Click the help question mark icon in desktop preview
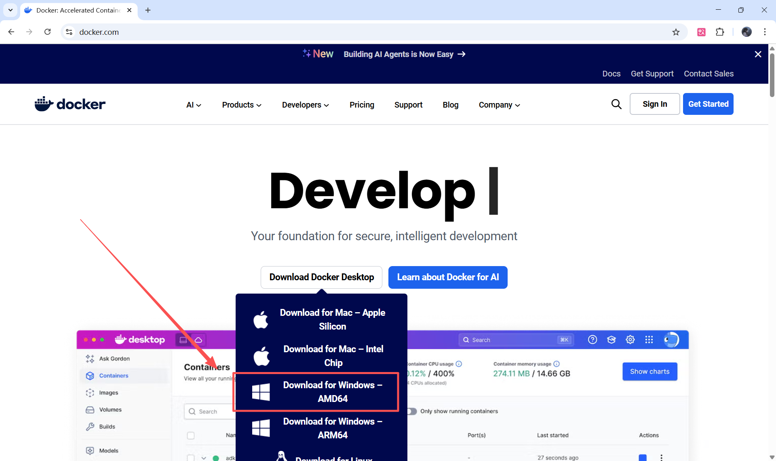This screenshot has width=776, height=461. 593,340
